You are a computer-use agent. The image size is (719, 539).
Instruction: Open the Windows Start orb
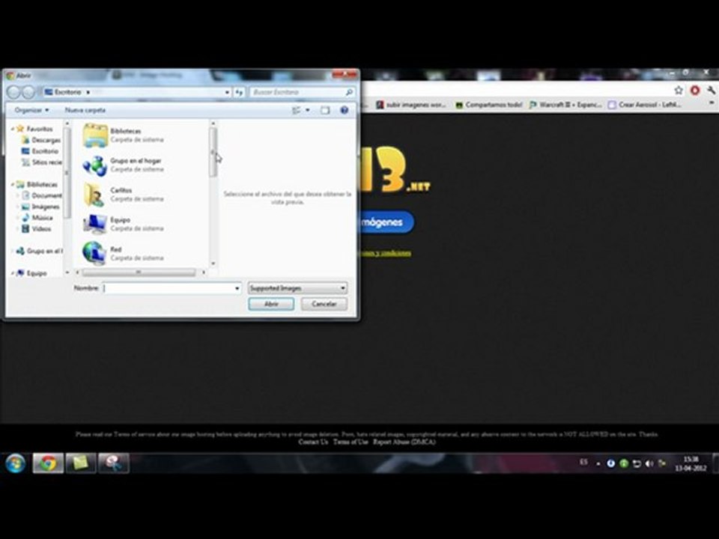point(16,463)
